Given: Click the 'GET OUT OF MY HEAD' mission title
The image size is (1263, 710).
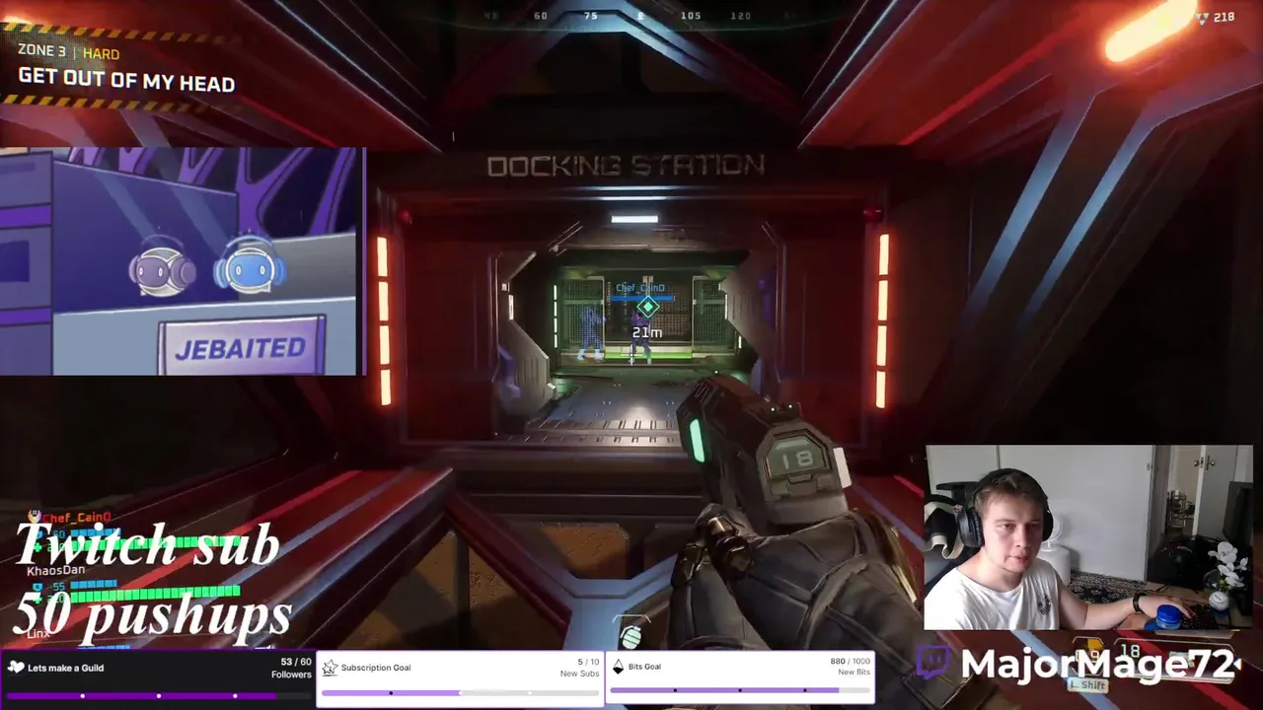Looking at the screenshot, I should (x=126, y=80).
